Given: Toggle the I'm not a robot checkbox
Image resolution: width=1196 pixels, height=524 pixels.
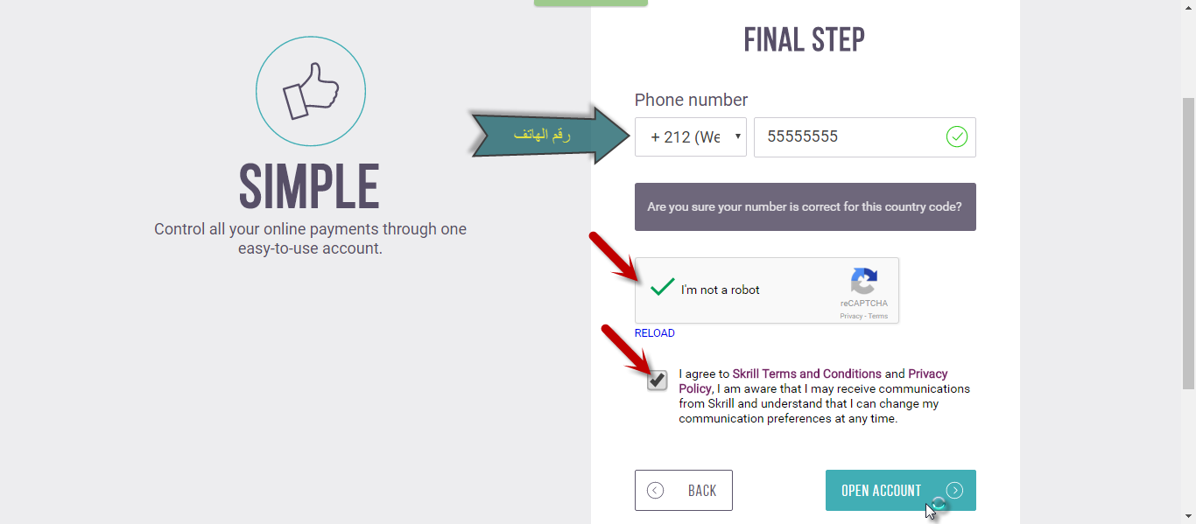Looking at the screenshot, I should point(663,288).
